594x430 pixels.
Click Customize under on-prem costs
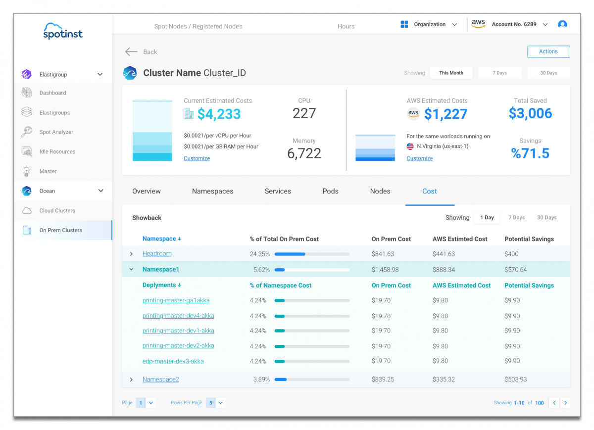(197, 158)
